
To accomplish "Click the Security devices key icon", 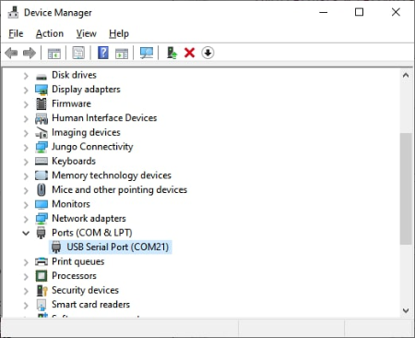I will coord(41,290).
